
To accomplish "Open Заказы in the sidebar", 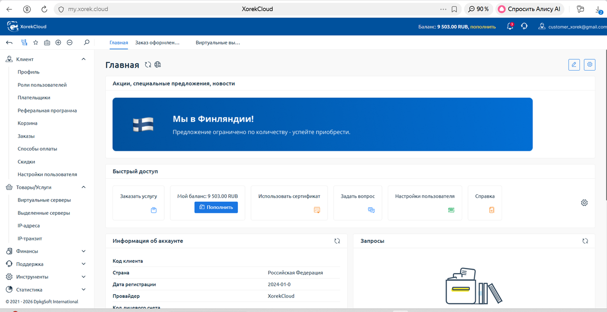I will point(26,136).
